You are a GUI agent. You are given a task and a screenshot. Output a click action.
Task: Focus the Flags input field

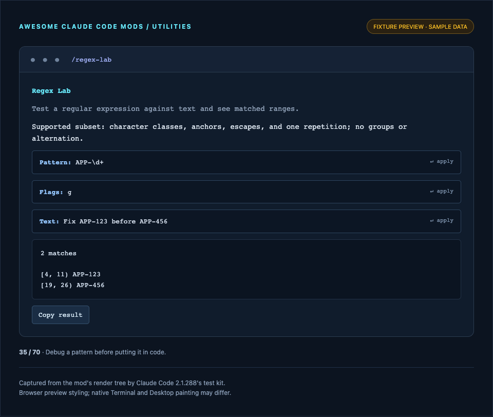click(246, 192)
